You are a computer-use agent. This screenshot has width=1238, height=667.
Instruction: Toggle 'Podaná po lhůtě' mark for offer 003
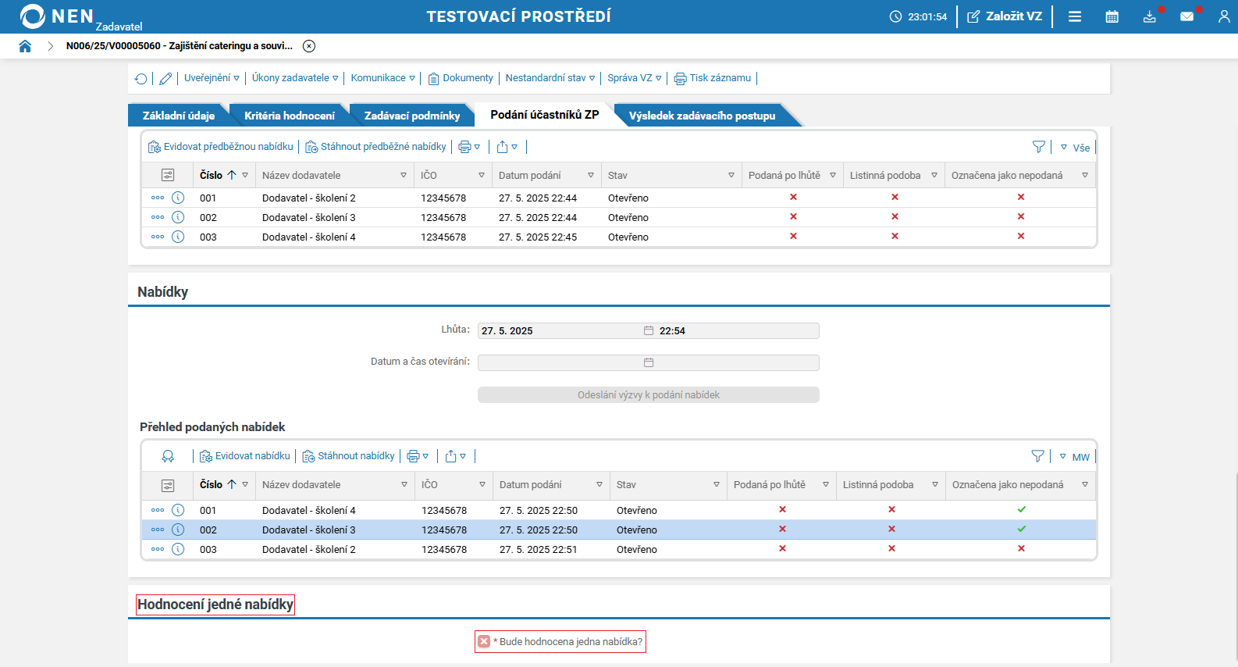[782, 548]
